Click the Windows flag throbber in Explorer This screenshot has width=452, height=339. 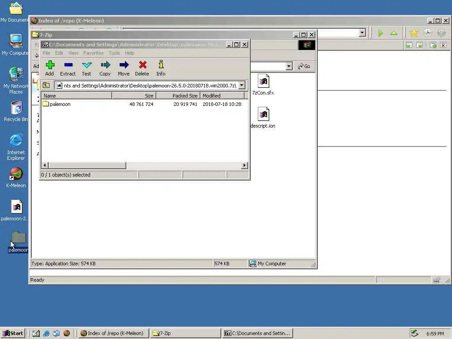tap(307, 45)
